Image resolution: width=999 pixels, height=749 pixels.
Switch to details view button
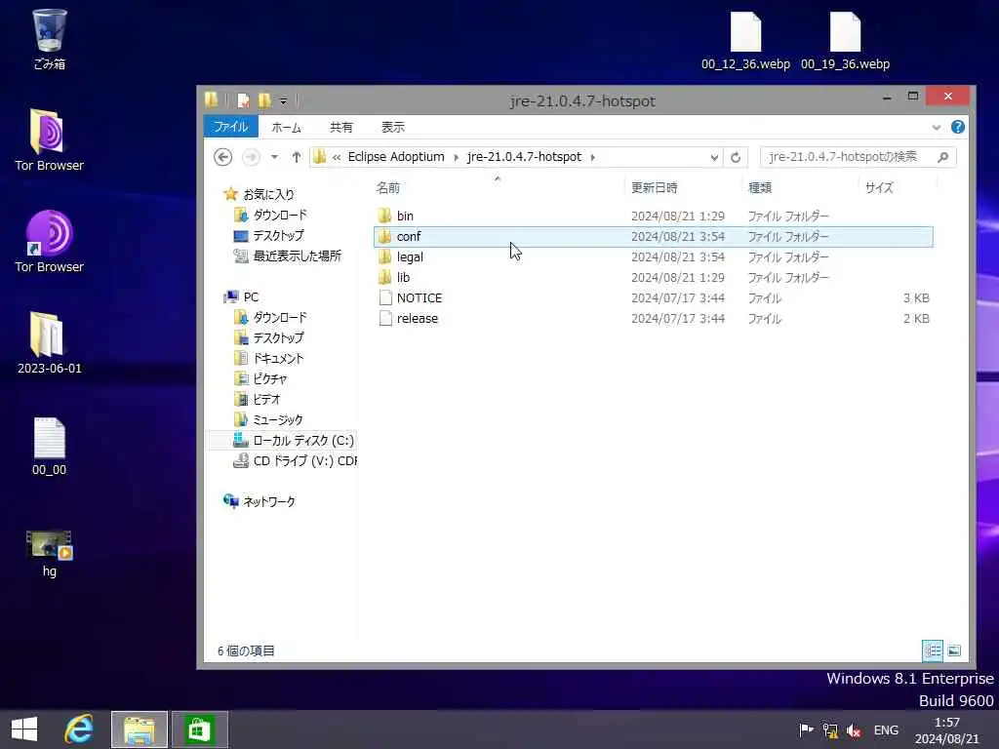(932, 650)
